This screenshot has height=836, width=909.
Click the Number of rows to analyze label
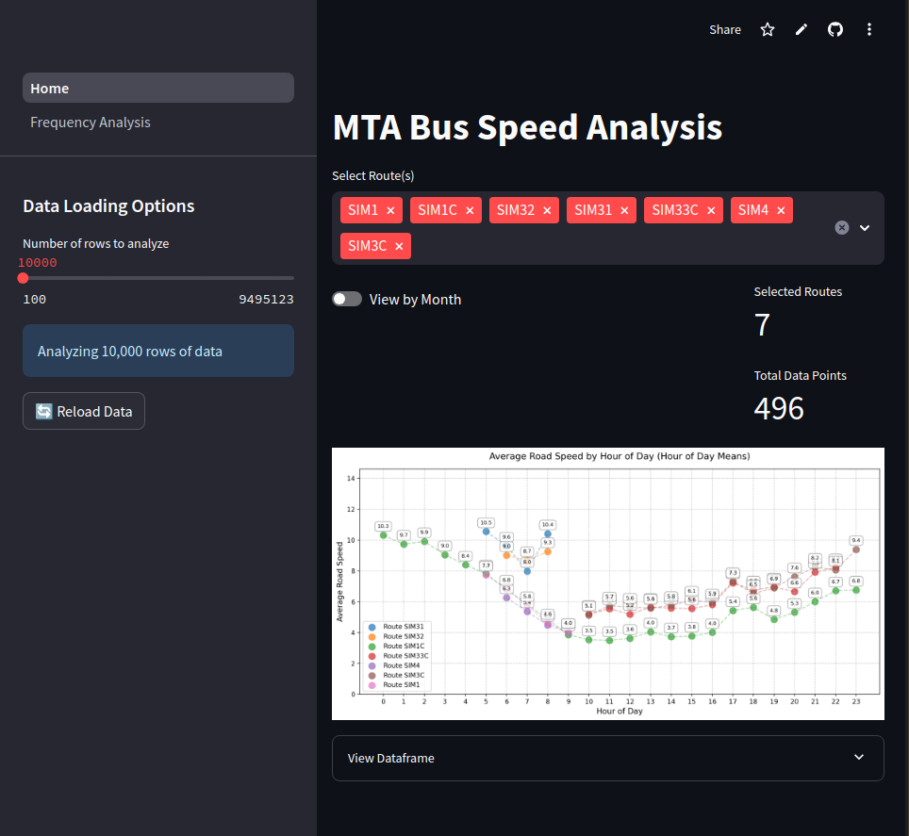(95, 243)
